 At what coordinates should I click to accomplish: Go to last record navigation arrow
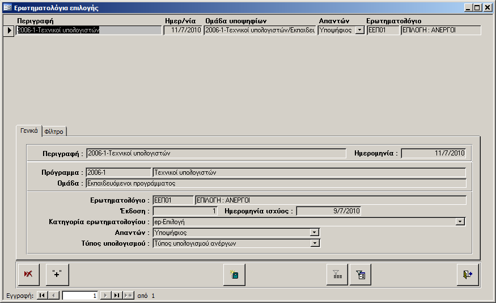click(x=116, y=296)
